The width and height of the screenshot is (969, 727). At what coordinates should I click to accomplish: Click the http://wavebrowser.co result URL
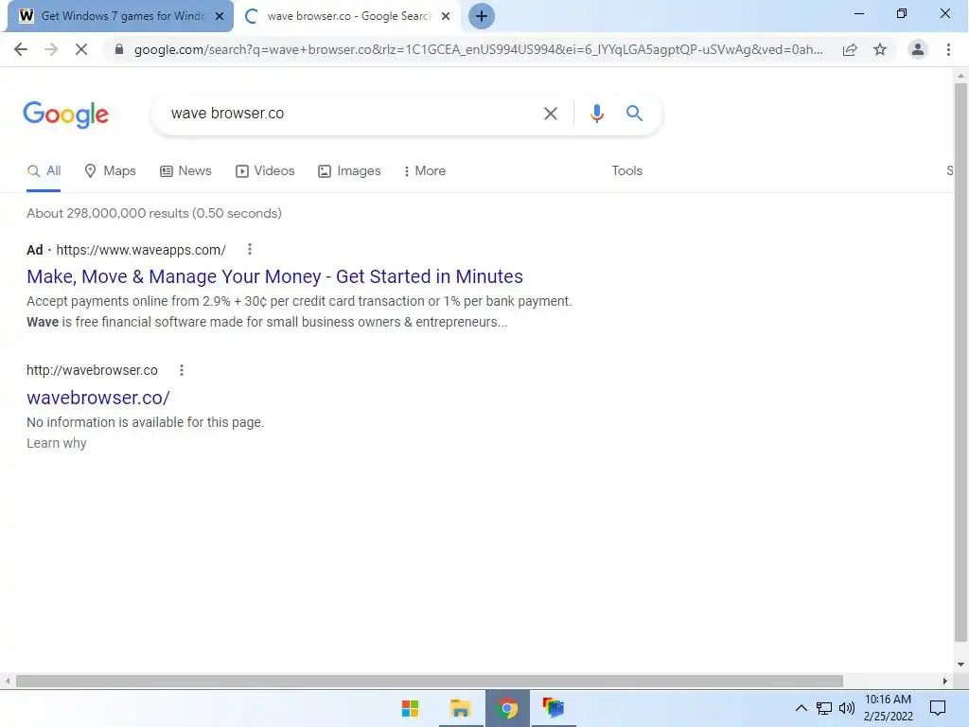pos(92,370)
